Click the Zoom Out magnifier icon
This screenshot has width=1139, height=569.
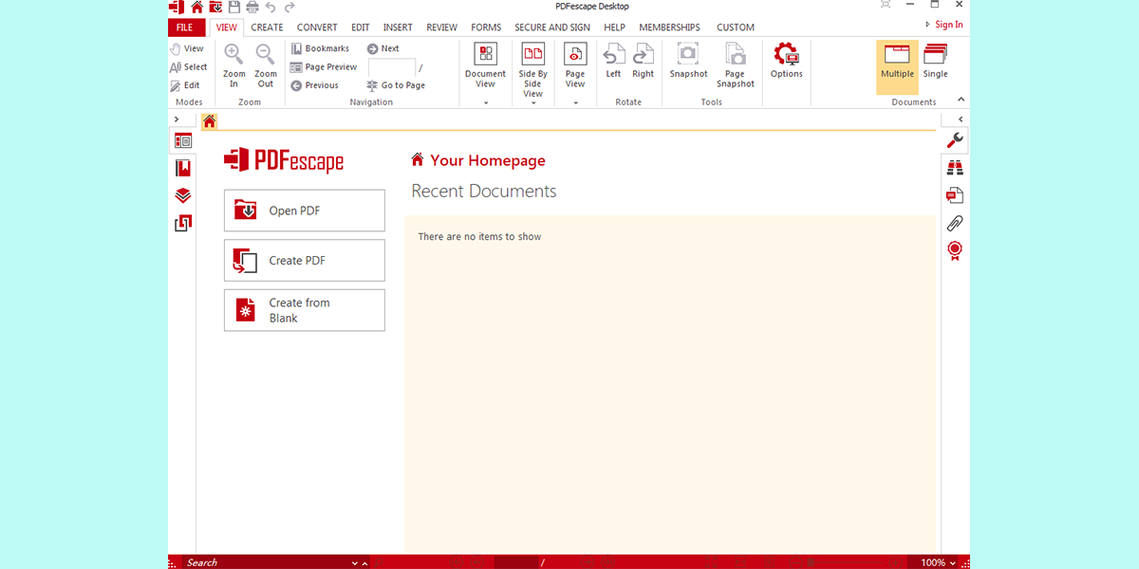click(x=266, y=55)
